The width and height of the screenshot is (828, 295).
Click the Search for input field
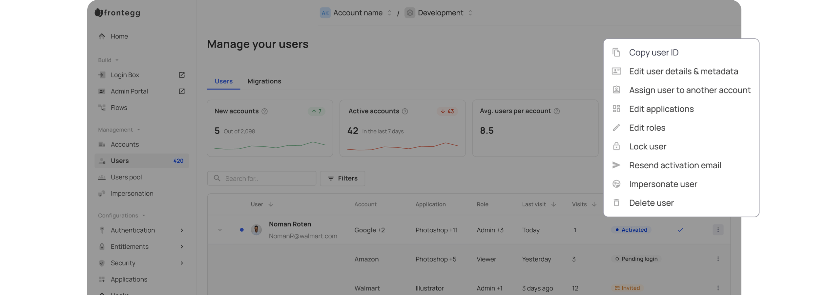click(265, 179)
